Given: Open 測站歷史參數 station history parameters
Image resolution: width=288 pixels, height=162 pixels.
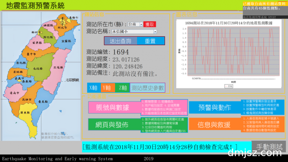Looking at the screenshot, I should (148, 88).
